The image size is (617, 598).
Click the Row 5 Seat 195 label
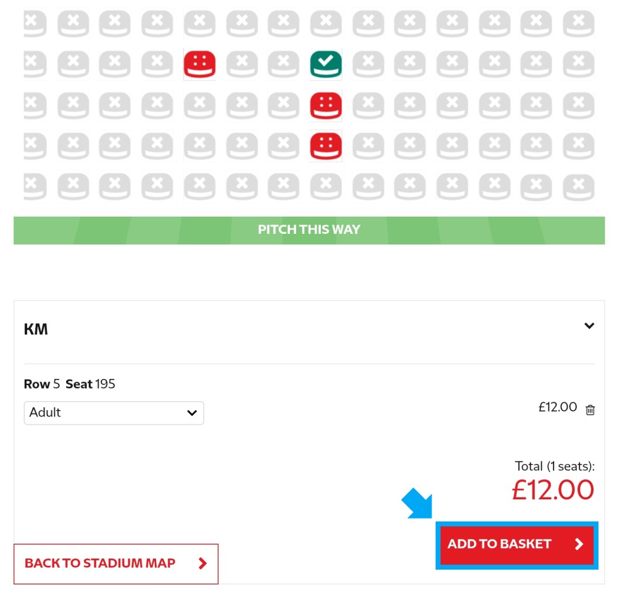pyautogui.click(x=69, y=384)
